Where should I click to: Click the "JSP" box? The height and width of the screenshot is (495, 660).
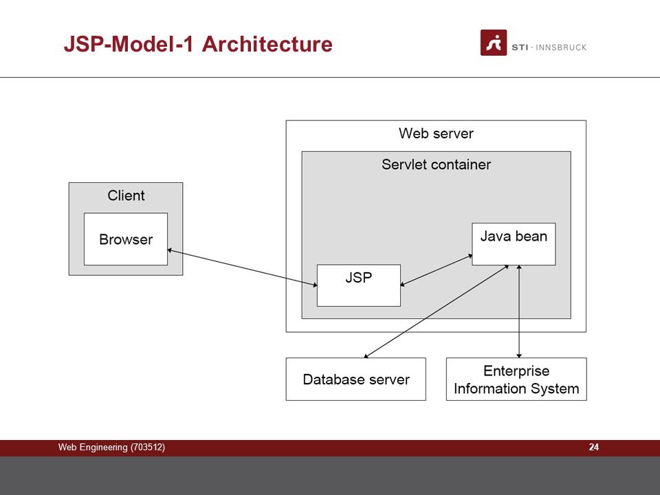pyautogui.click(x=359, y=285)
